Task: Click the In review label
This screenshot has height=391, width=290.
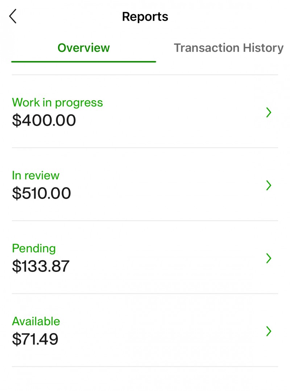Action: [x=36, y=176]
